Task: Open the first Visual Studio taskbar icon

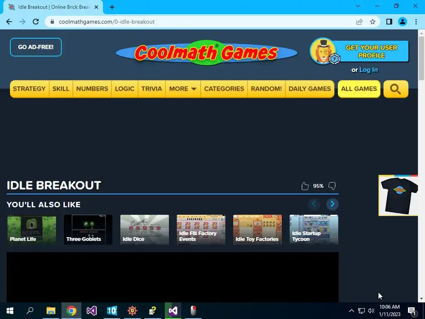Action: coord(92,311)
